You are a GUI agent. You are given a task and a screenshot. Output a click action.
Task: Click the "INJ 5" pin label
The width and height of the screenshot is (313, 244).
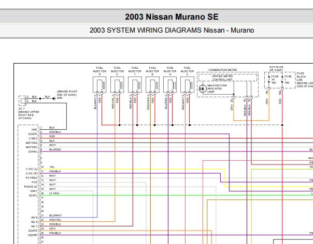click(x=34, y=218)
